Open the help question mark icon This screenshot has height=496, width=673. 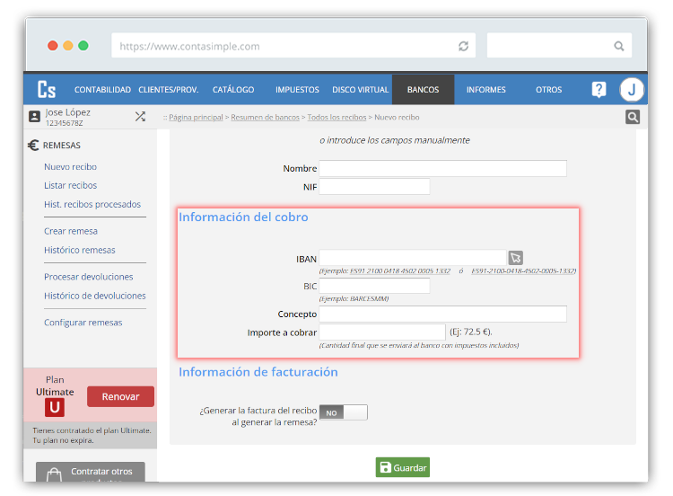pos(599,89)
